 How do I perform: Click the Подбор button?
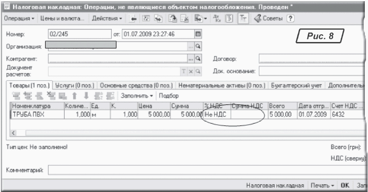(x=169, y=96)
